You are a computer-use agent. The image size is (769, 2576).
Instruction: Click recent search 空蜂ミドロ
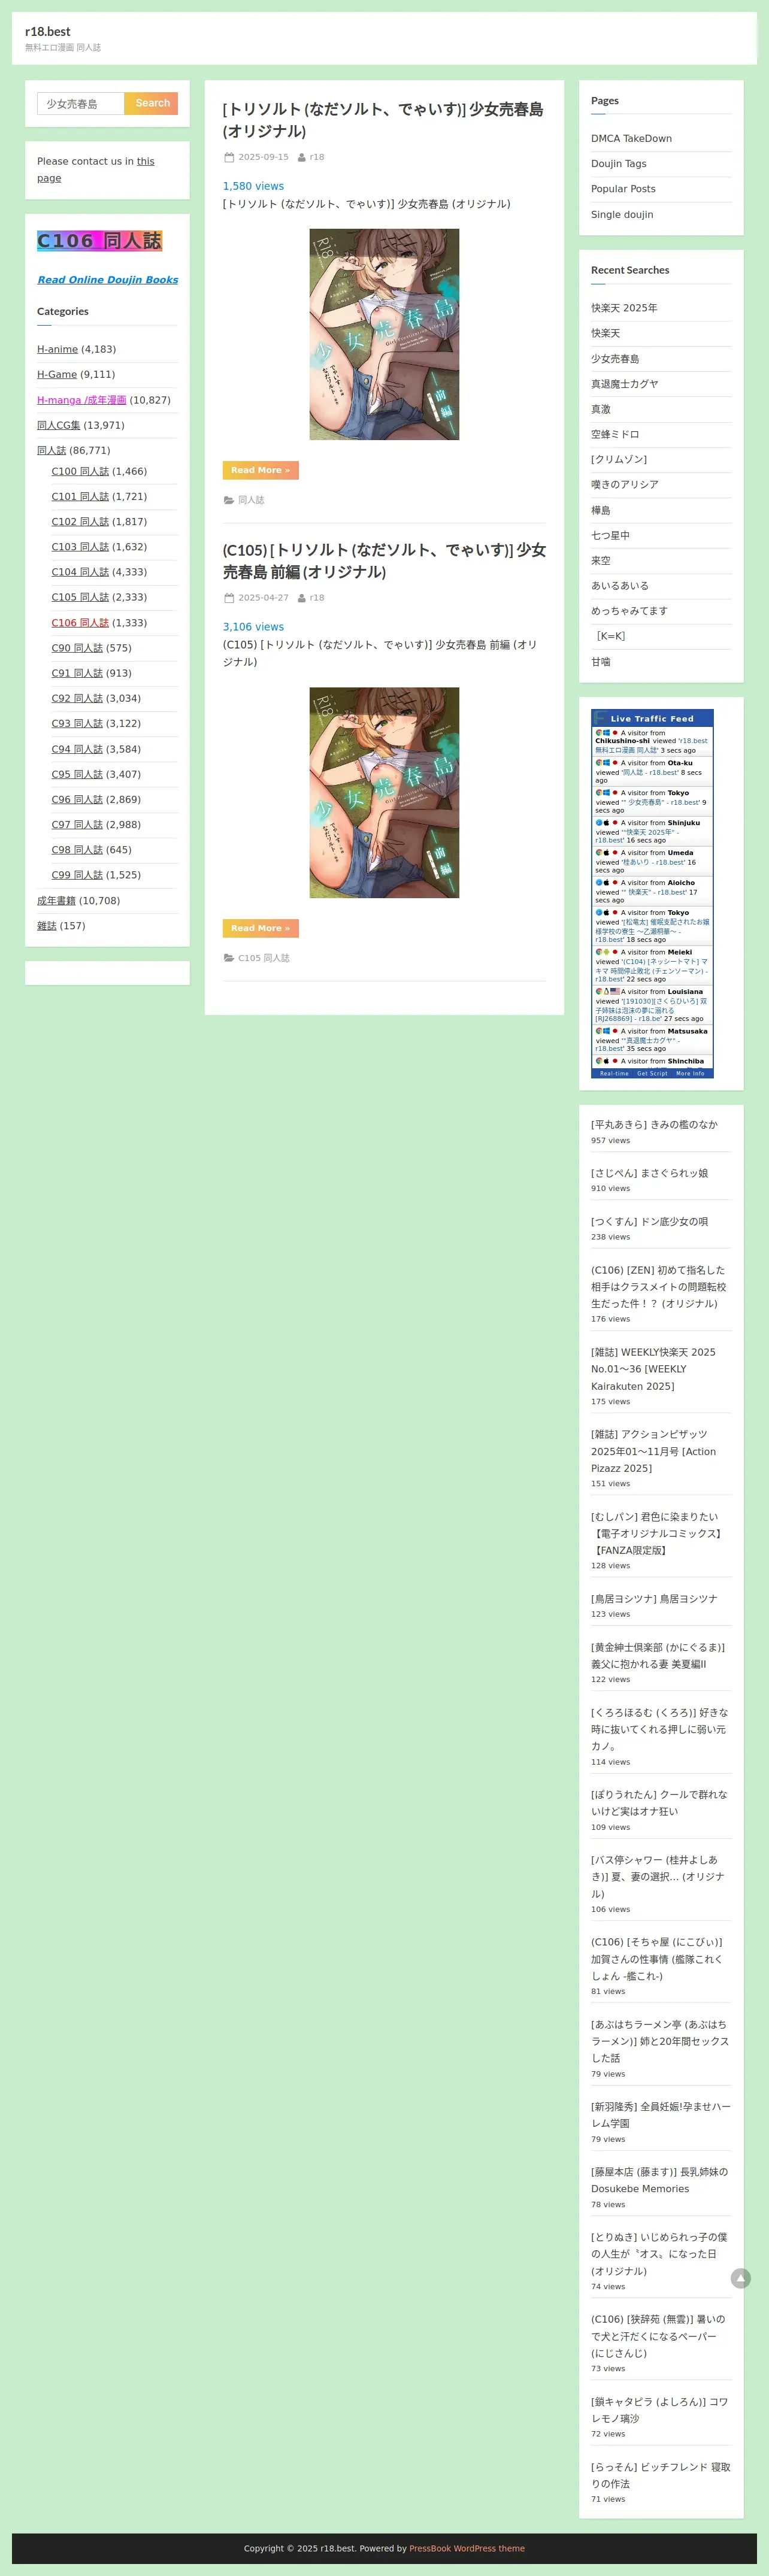(615, 434)
